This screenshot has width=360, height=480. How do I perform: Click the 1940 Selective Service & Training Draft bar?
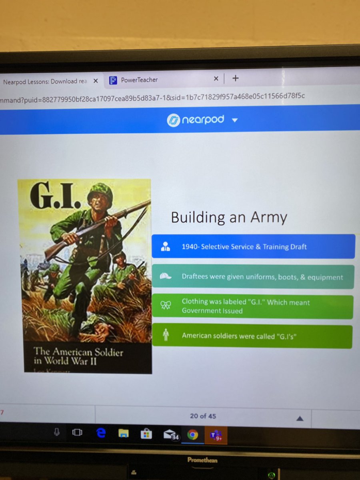click(253, 246)
